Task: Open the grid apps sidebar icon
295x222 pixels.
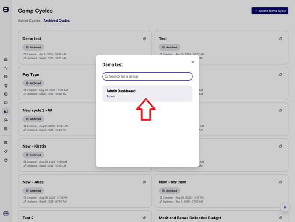Action: (x=6, y=143)
